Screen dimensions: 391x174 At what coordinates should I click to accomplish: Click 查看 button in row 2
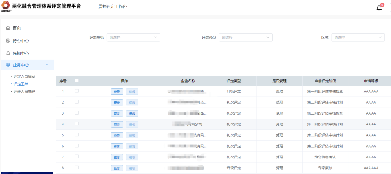[117, 103]
